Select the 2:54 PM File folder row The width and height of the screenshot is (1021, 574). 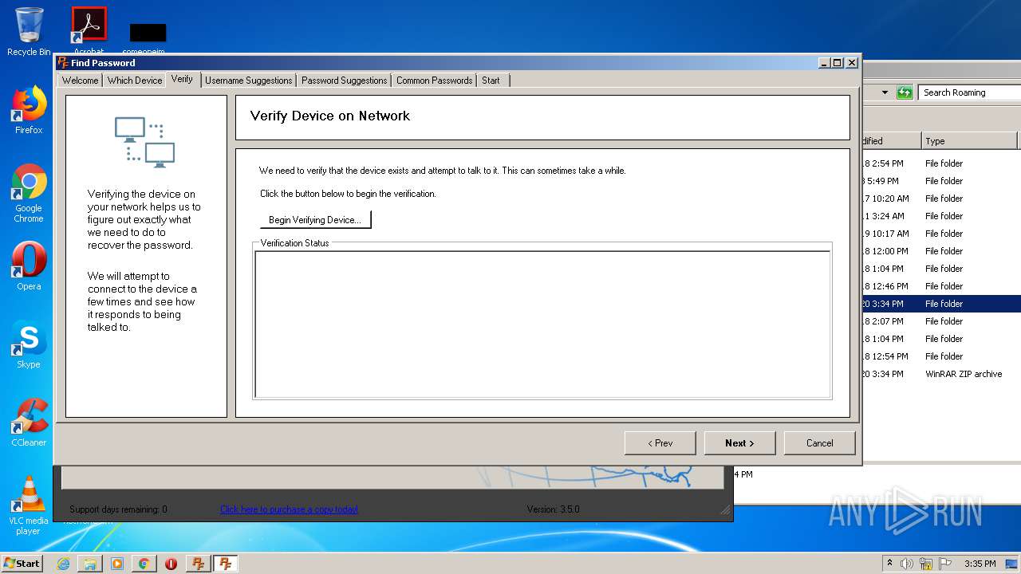click(941, 163)
